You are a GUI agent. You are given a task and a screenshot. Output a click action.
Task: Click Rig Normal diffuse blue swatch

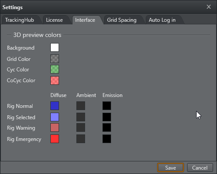point(55,106)
